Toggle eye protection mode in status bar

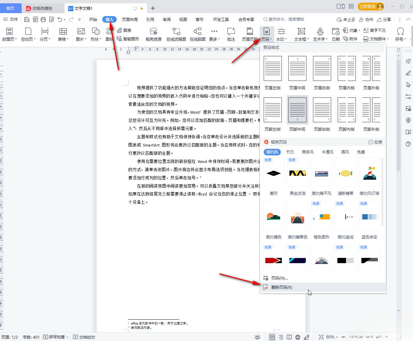coord(257,337)
